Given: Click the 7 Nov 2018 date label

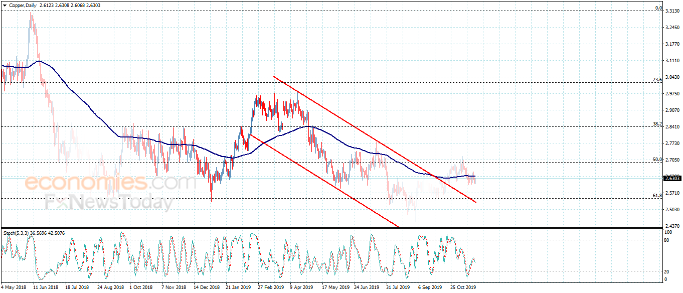Looking at the screenshot, I should [174, 288].
